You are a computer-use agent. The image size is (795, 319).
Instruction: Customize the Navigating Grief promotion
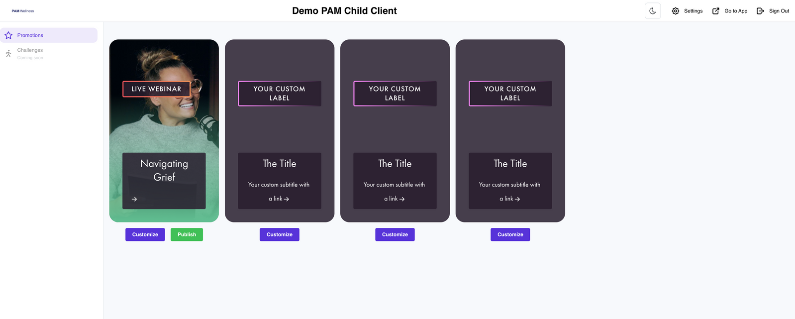(x=145, y=234)
